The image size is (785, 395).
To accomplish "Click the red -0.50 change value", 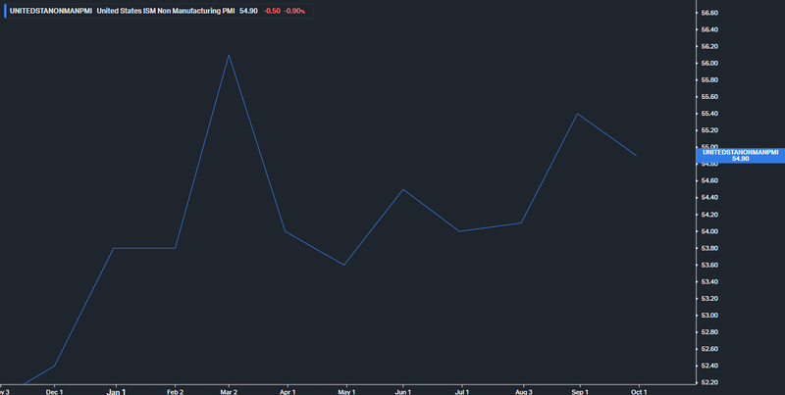I will pyautogui.click(x=272, y=11).
